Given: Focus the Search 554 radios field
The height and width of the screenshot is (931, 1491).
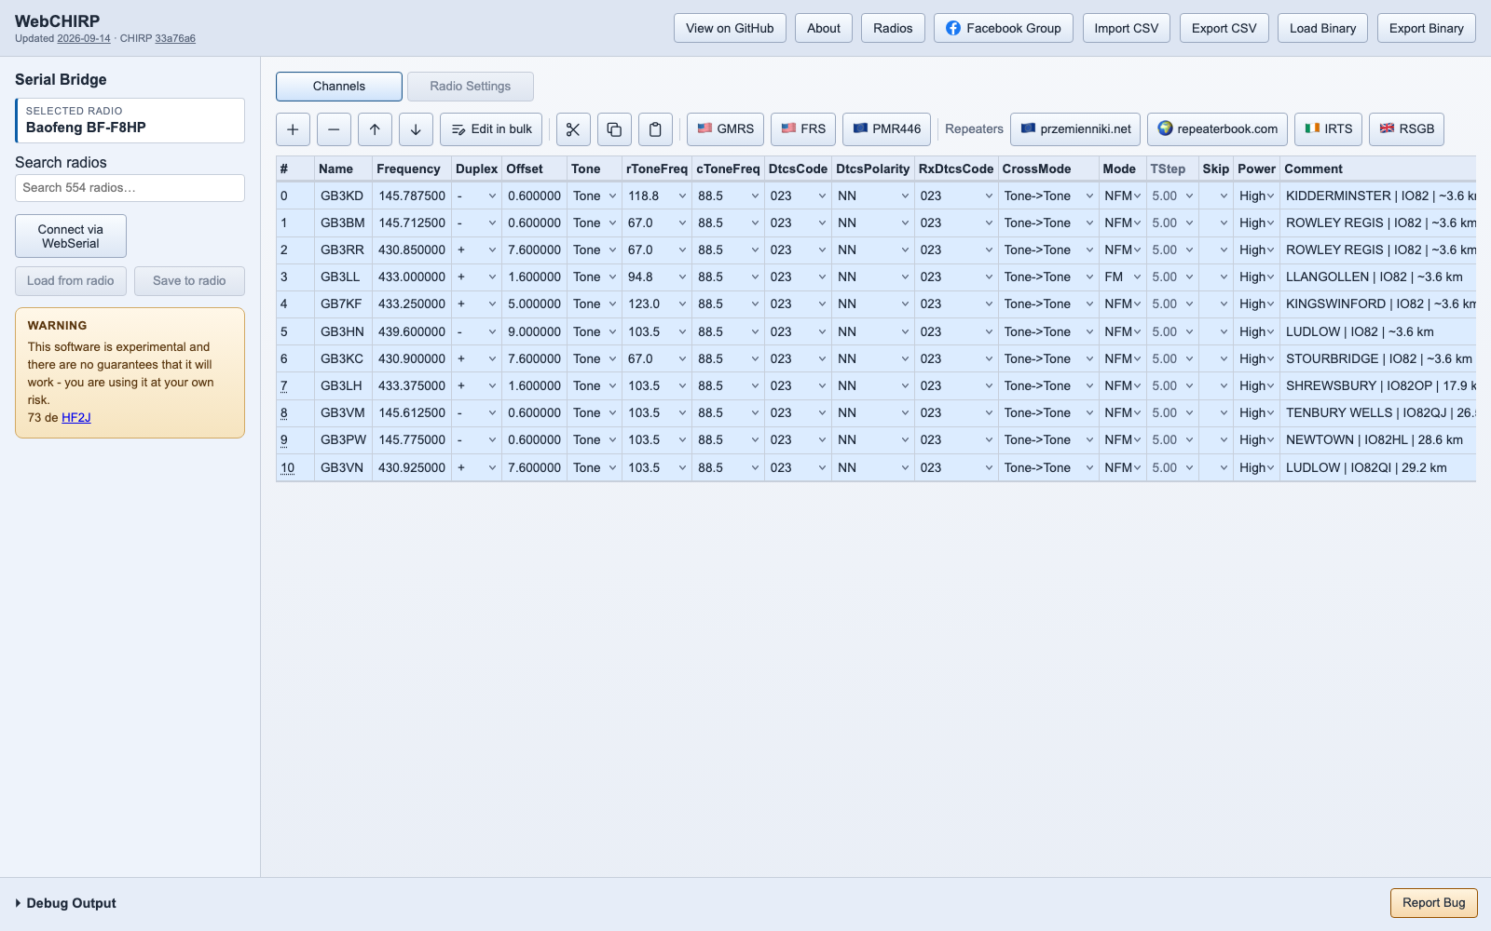Looking at the screenshot, I should click(130, 188).
